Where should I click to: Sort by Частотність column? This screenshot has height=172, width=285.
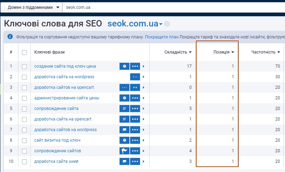pyautogui.click(x=266, y=52)
